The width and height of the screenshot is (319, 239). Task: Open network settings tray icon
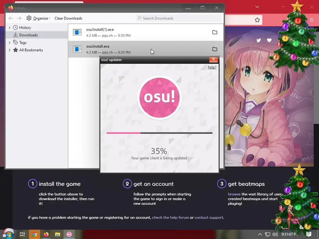pos(268,234)
